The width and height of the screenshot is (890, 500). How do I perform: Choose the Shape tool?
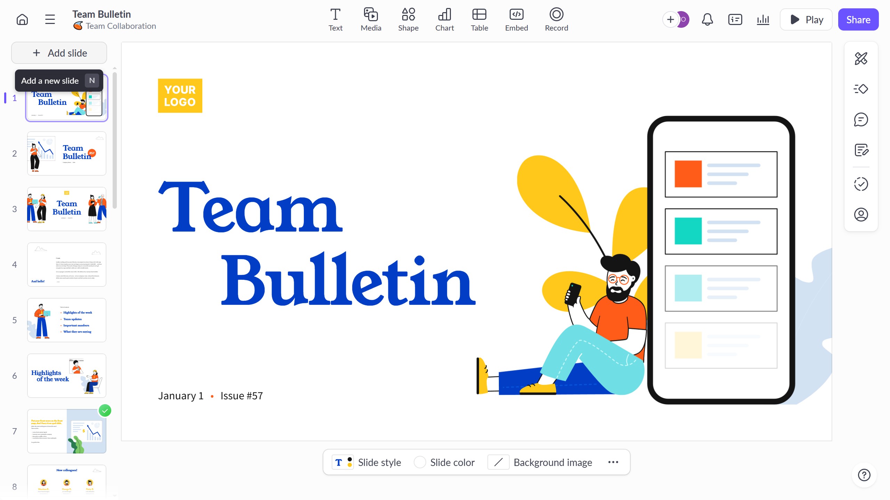tap(408, 19)
